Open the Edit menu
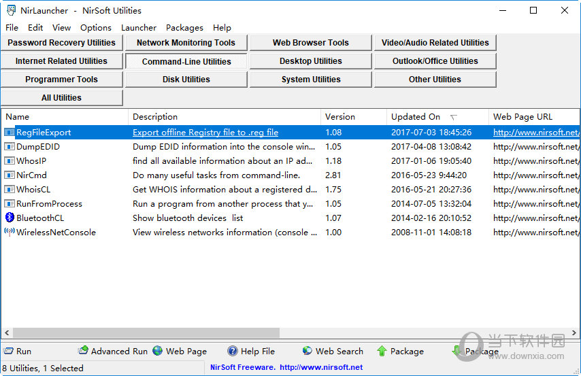The image size is (581, 376). tap(35, 28)
